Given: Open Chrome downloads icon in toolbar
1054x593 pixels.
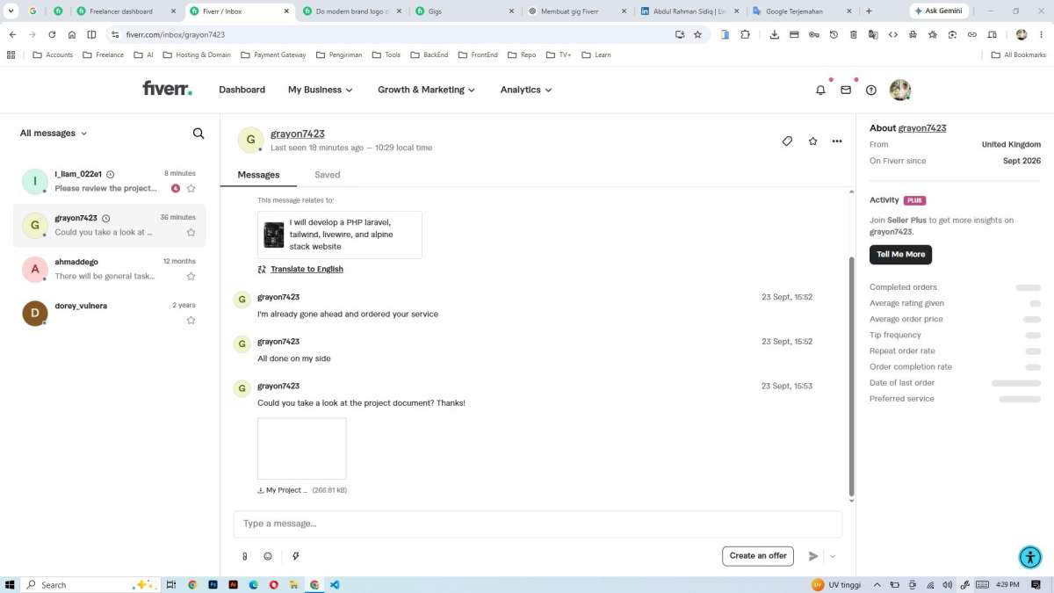Looking at the screenshot, I should tap(774, 34).
